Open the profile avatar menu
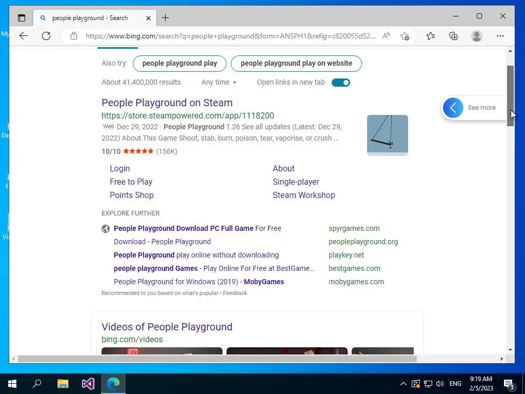The image size is (525, 394). (476, 36)
